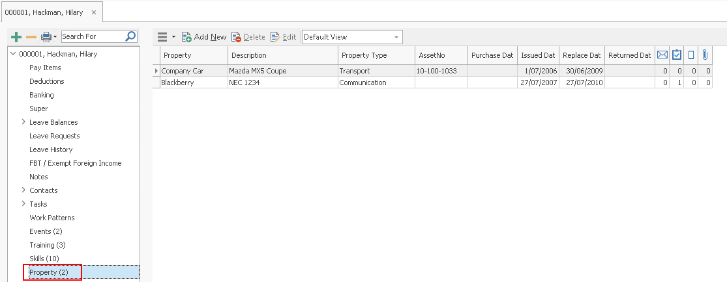This screenshot has height=282, width=727.
Task: Click the email envelope column header
Action: click(x=662, y=55)
